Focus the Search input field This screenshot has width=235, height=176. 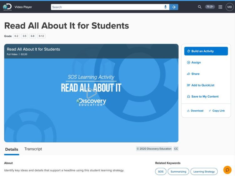point(110,7)
